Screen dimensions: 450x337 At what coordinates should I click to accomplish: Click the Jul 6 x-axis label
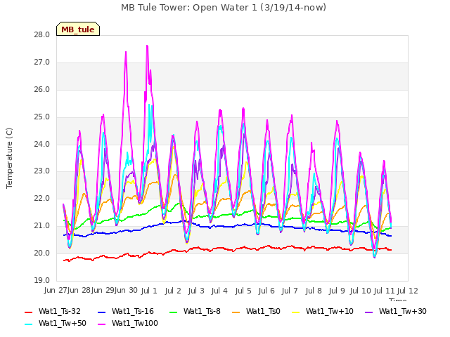pyautogui.click(x=266, y=291)
